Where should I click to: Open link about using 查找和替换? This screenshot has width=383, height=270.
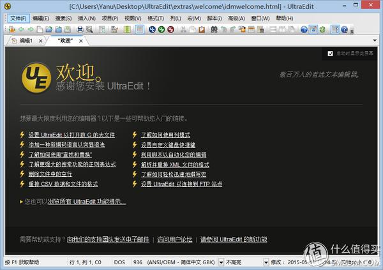[60, 154]
